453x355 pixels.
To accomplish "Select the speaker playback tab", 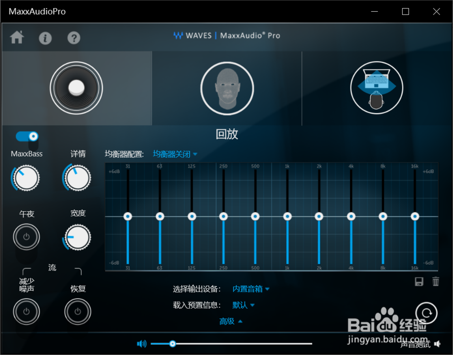I will [76, 88].
